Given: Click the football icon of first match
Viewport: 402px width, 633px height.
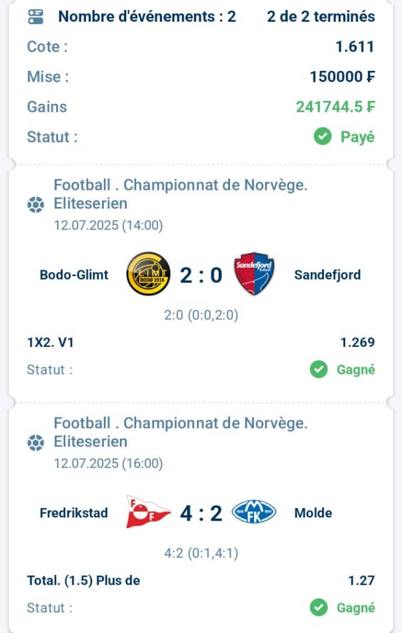Looking at the screenshot, I should coord(36,205).
